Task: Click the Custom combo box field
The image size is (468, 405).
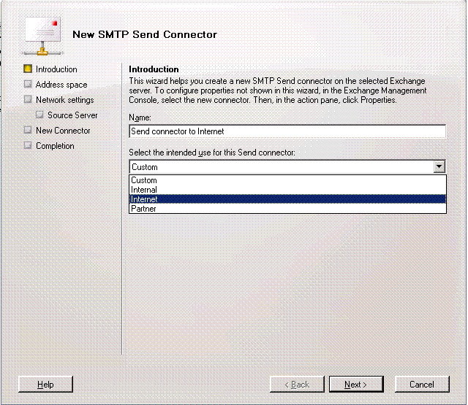Action: coord(282,167)
